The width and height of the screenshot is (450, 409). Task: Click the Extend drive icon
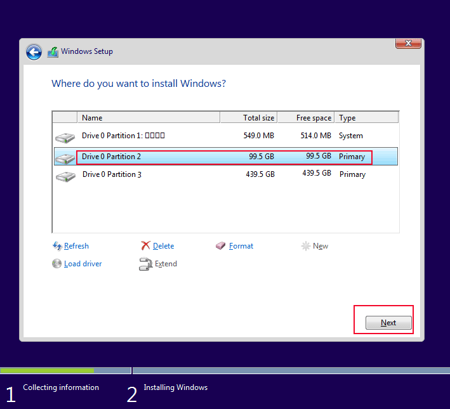(x=145, y=264)
